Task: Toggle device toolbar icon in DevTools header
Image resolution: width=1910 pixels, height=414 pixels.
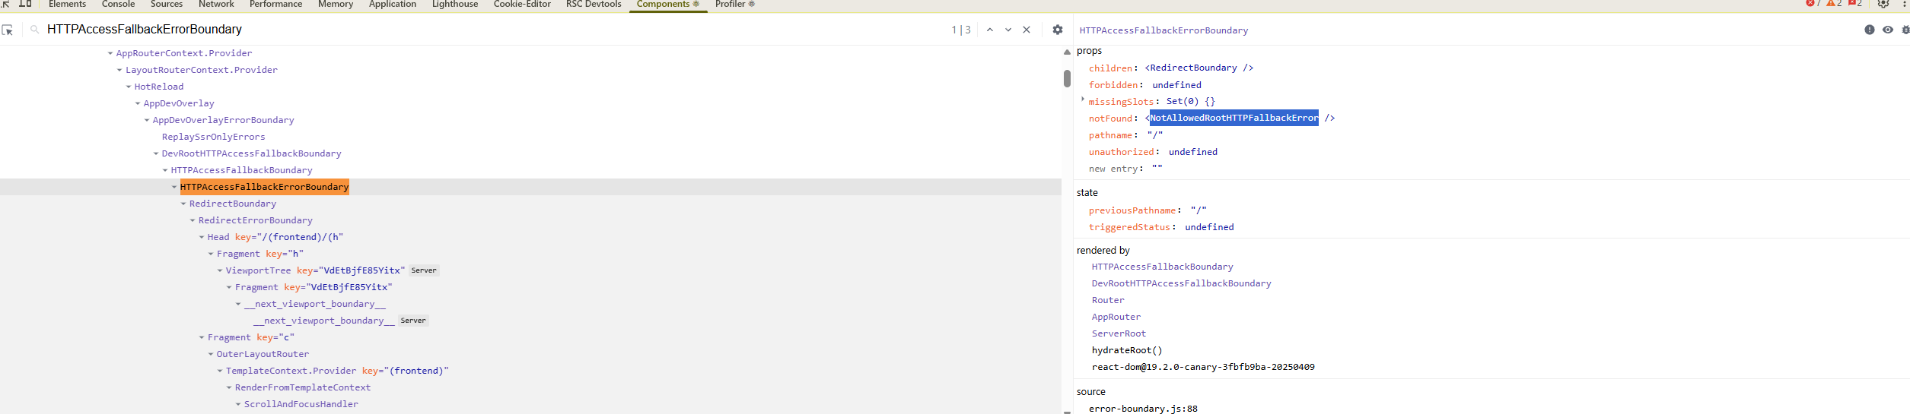Action: 25,4
